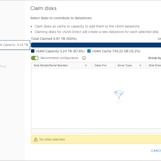Click the Total Claimed 5.97 TB label
This screenshot has height=161, width=161.
tap(54, 39)
